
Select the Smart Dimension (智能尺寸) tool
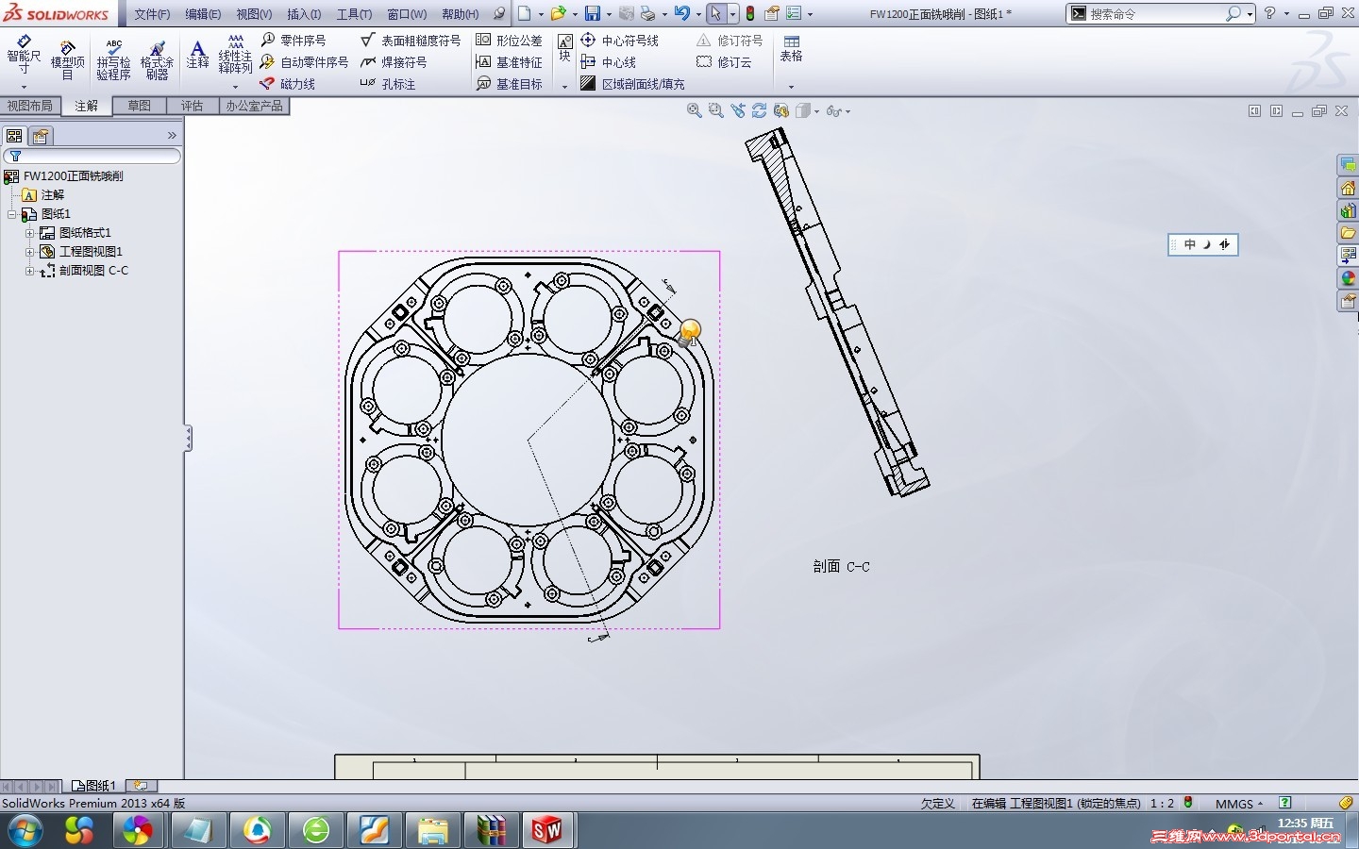(x=24, y=55)
